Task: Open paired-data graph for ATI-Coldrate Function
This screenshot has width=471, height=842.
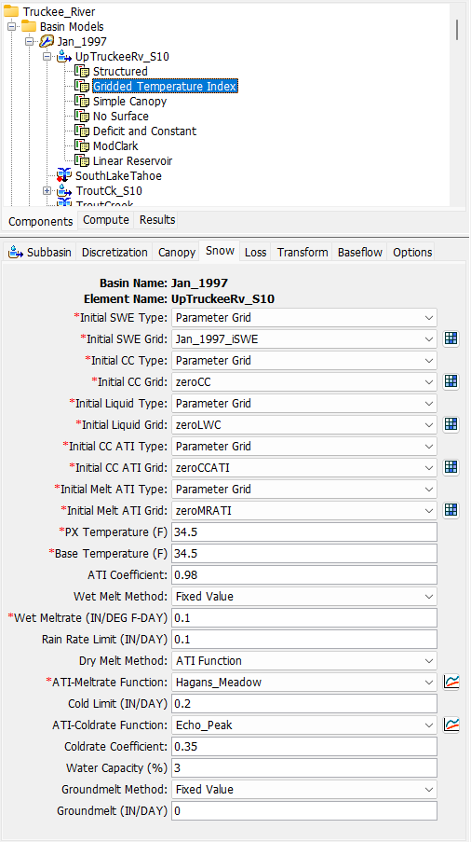Action: (x=451, y=725)
